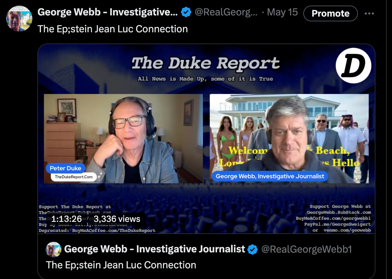Open the @RealGeorgeWebb1 handle in the quoted tweet

coord(306,249)
